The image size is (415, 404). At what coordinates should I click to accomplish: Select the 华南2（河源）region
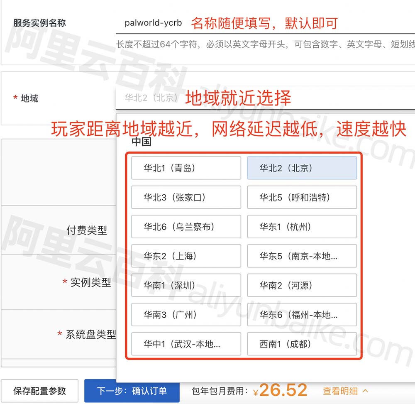coord(302,285)
